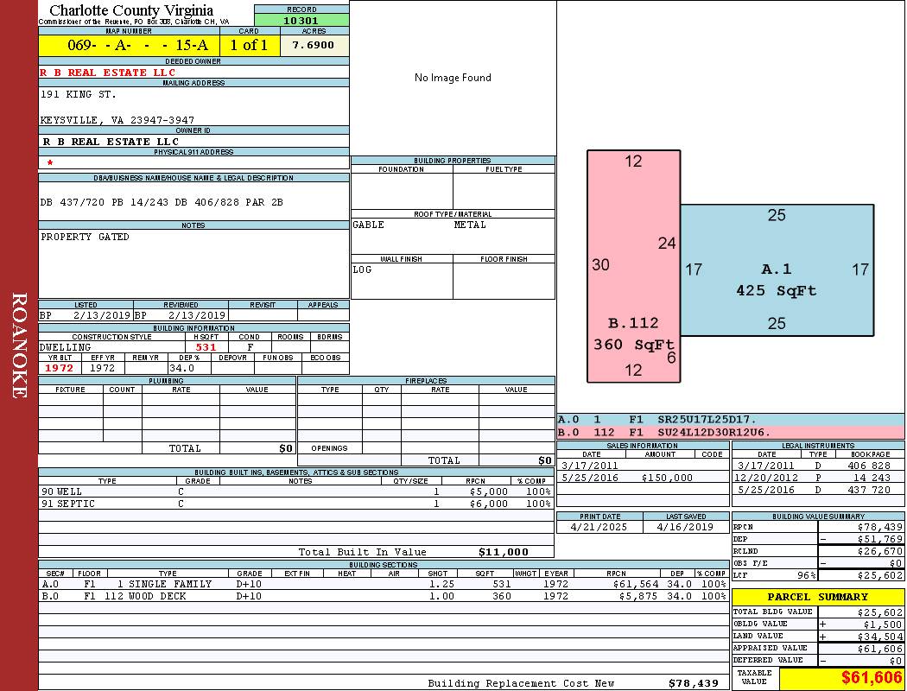907x691 pixels.
Task: Click the yellow card 1 of 1 box
Action: [x=249, y=45]
